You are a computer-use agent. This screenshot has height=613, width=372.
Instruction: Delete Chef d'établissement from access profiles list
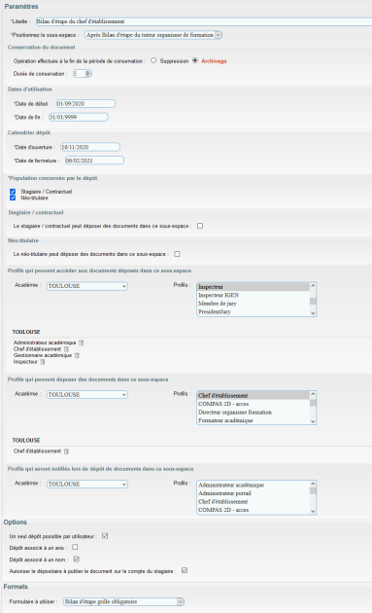pos(66,349)
